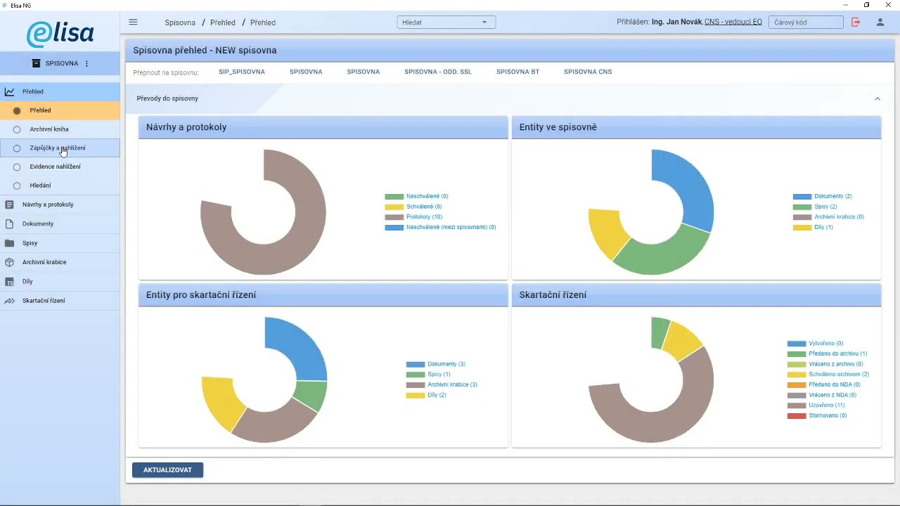Open Návrhy a protokoly sidebar menu

60,205
